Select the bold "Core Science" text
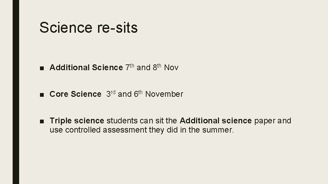This screenshot has height=184, width=328. click(x=76, y=94)
